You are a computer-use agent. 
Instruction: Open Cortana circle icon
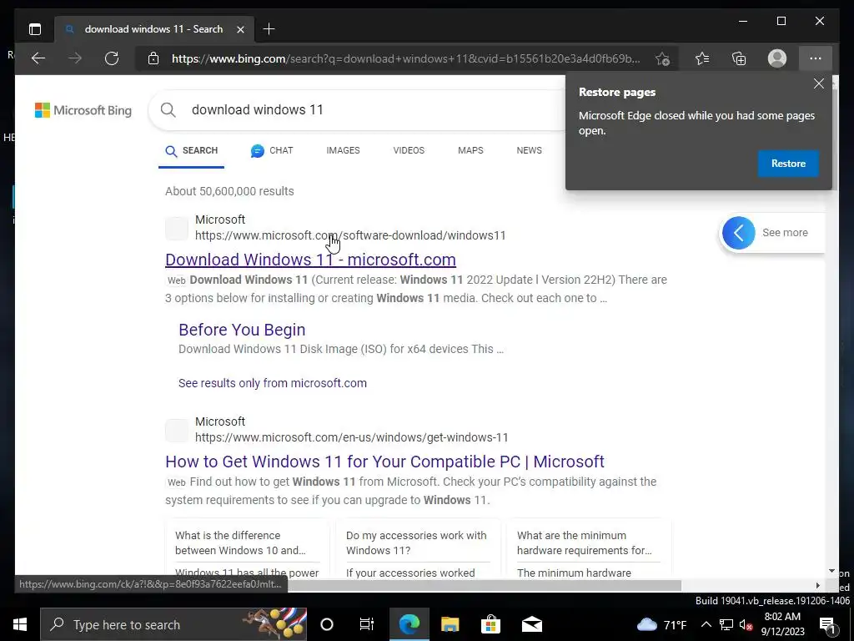click(x=327, y=624)
